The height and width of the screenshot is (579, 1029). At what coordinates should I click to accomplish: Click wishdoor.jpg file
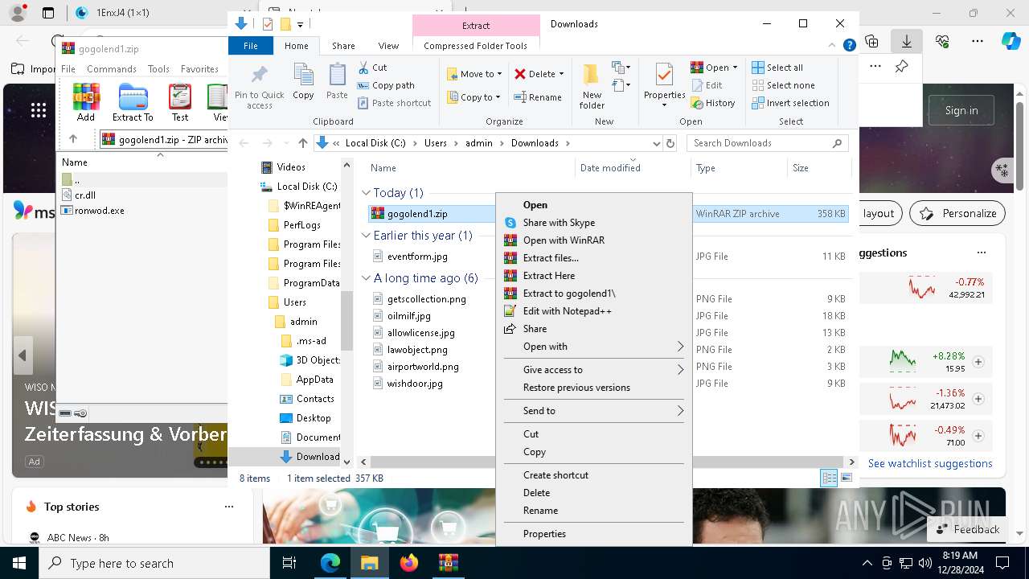pos(415,384)
